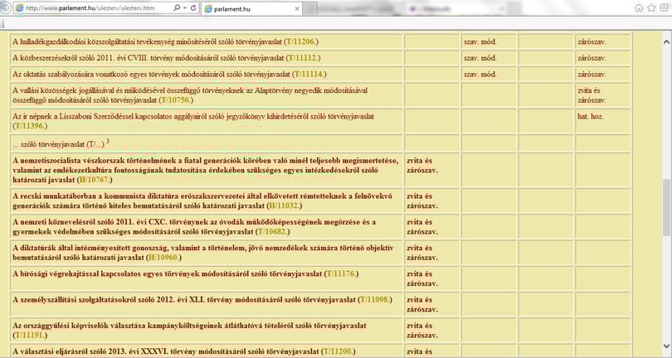The image size is (672, 358).
Task: Open the T/10750 bill link
Action: coord(176,99)
